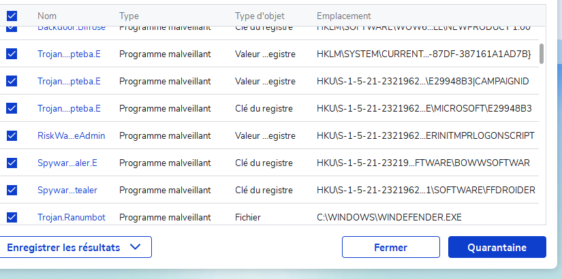This screenshot has height=279, width=562.
Task: Deselect the Spywar...tealer FFDROIDER entry checkbox
Action: [x=12, y=190]
